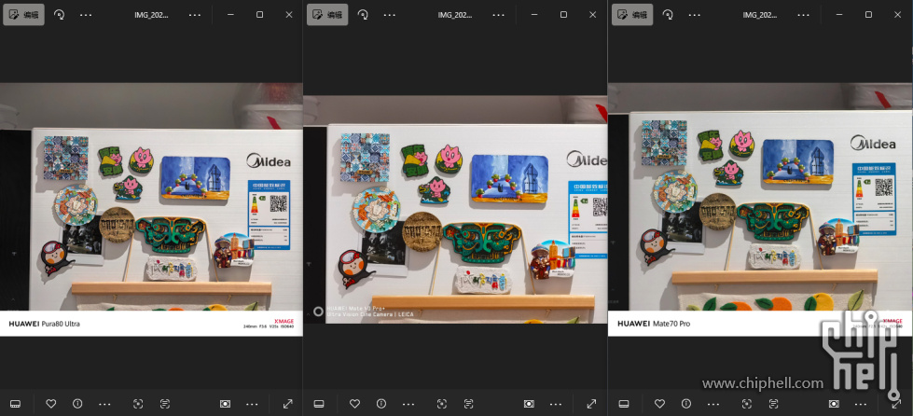Show file info for the Pura80 Ultra photo

click(x=76, y=404)
